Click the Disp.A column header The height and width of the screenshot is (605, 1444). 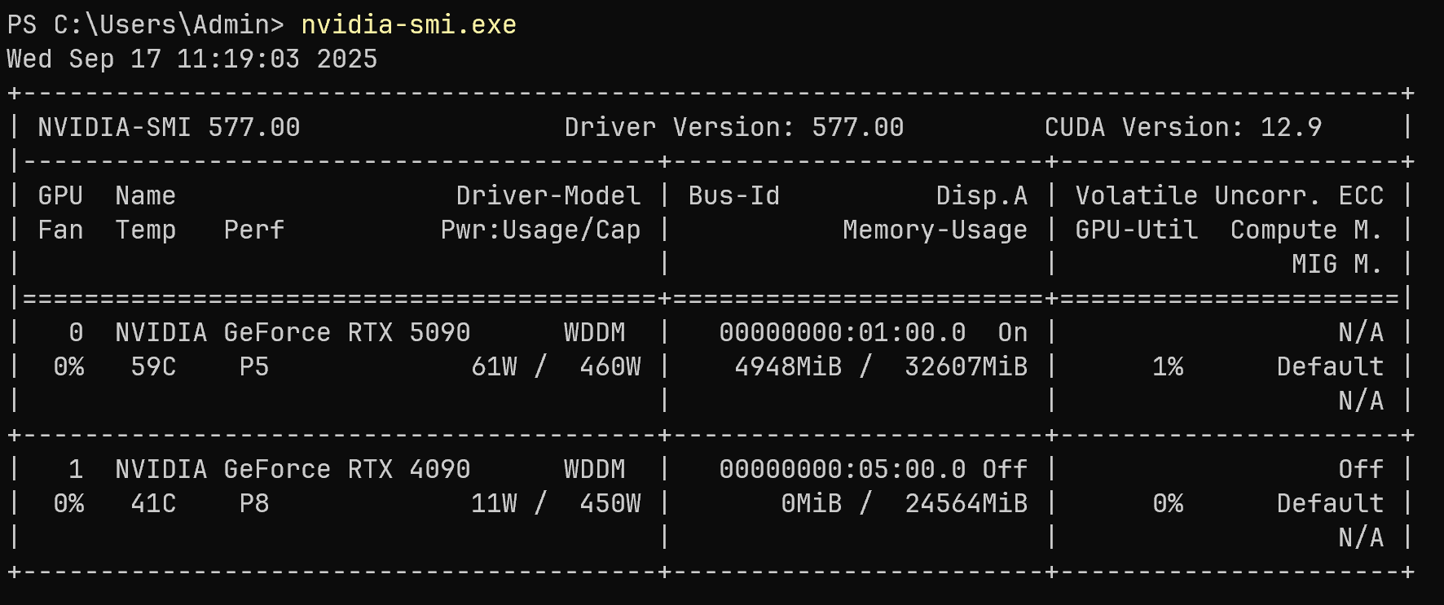(982, 195)
